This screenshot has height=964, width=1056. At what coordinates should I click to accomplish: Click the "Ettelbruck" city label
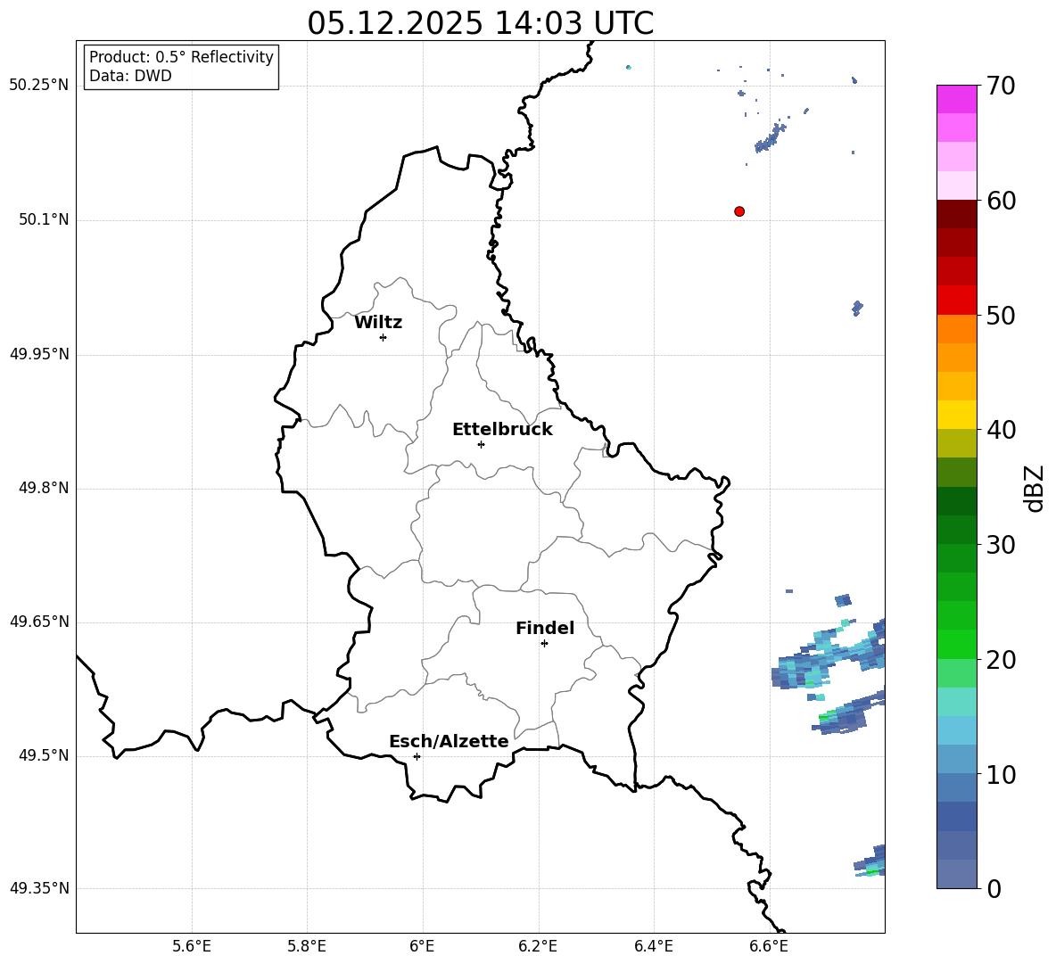pos(502,430)
